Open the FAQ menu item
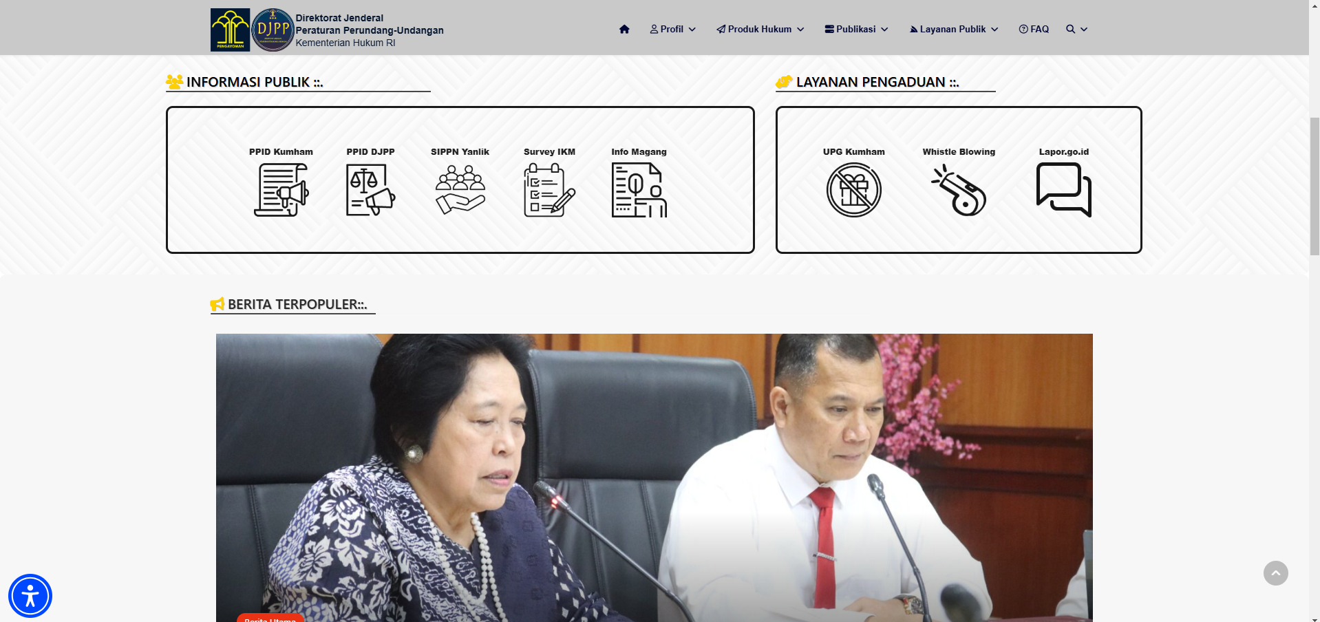Image resolution: width=1320 pixels, height=622 pixels. (1034, 29)
